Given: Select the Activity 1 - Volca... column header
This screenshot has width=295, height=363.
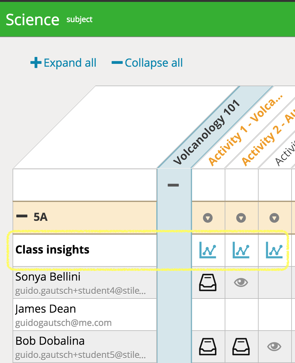Looking at the screenshot, I should point(245,130).
